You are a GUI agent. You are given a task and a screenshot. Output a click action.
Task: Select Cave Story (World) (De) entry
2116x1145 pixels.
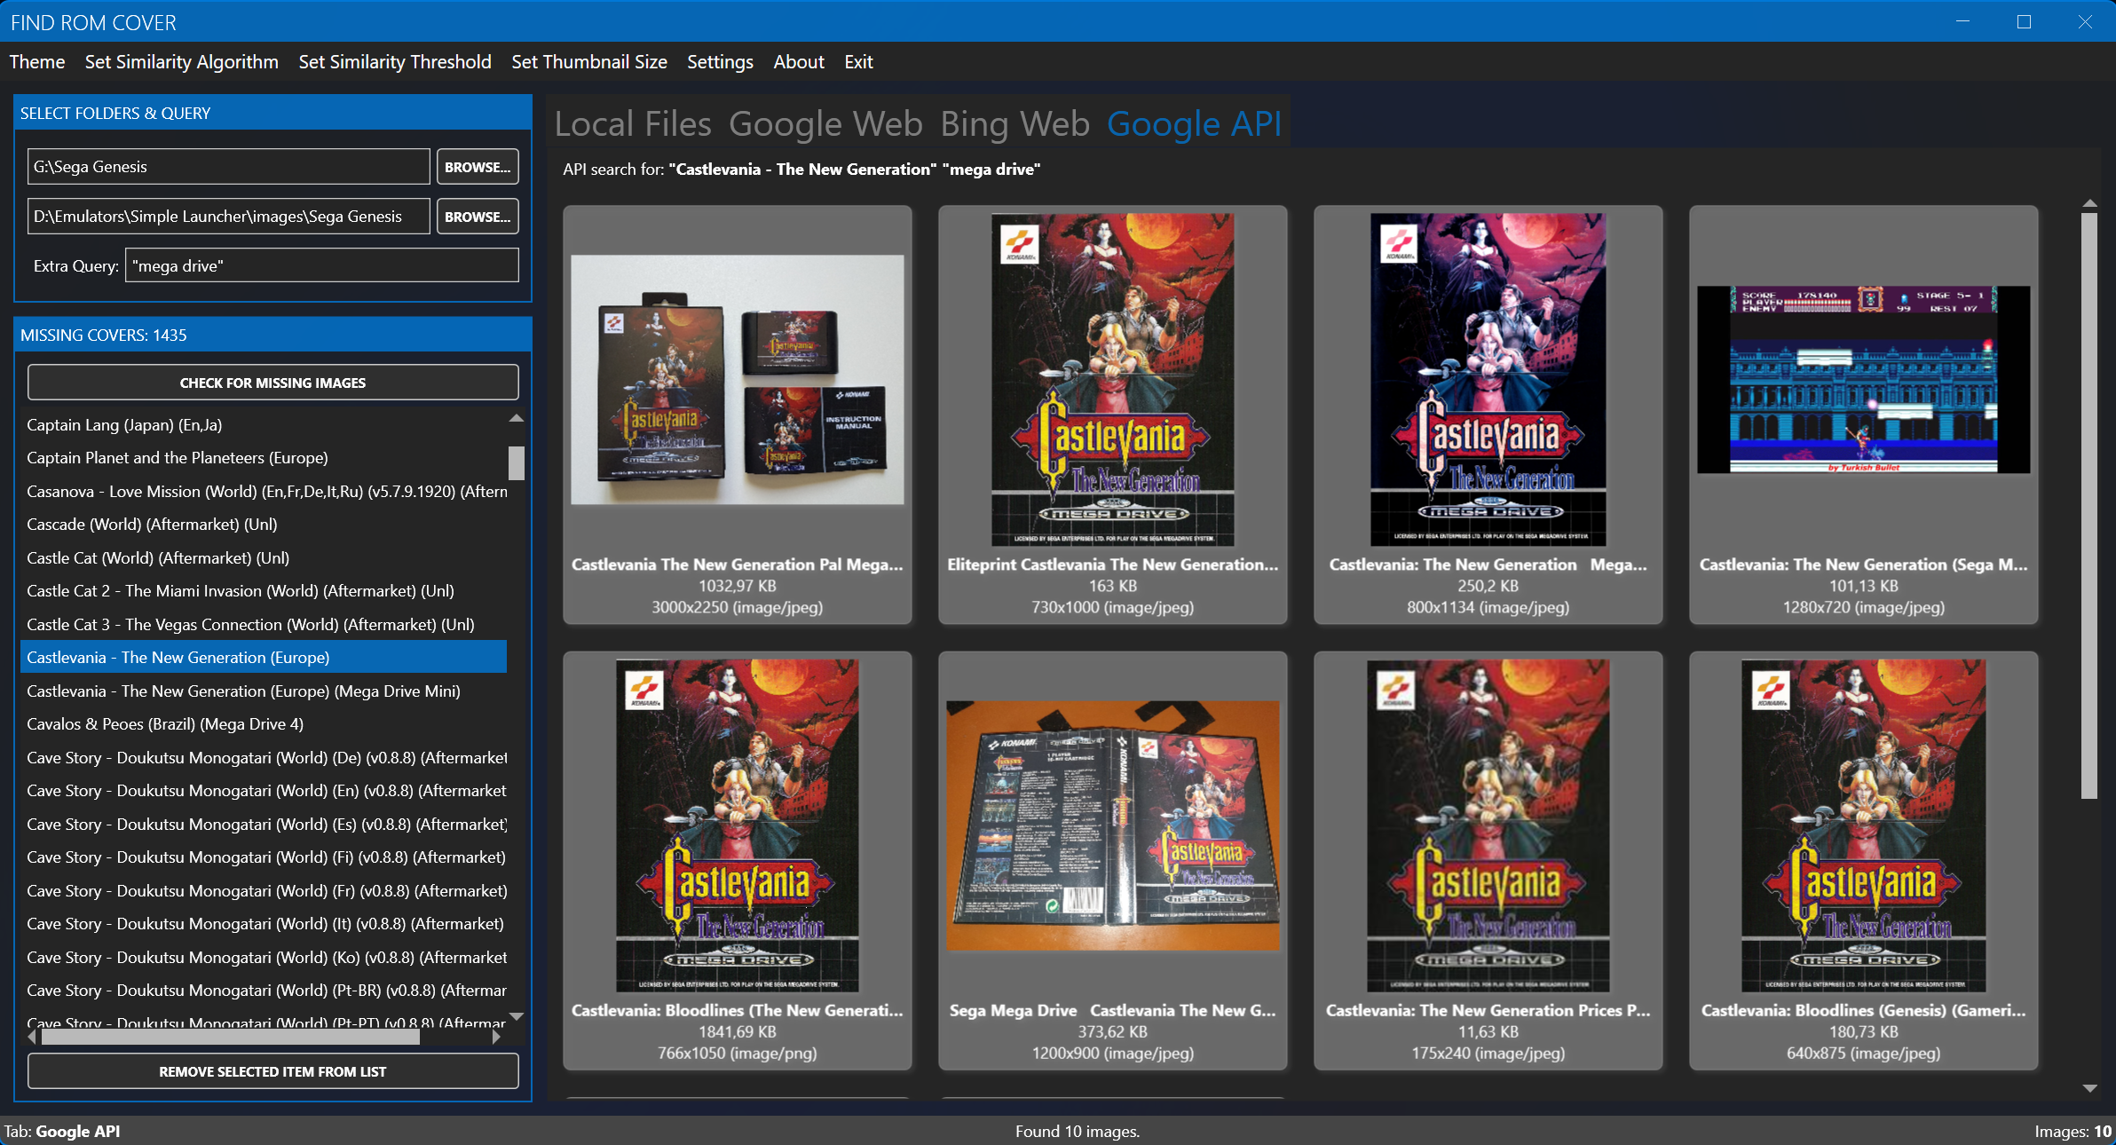264,758
